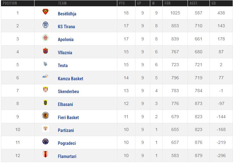233x163 pixels.
Task: Follow the Kamza Basket team link
Action: [x=71, y=79]
